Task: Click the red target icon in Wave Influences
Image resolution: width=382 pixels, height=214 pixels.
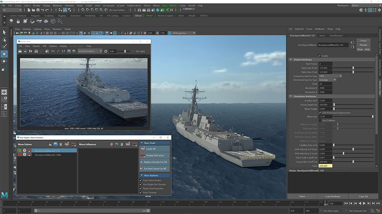Action: click(x=111, y=145)
